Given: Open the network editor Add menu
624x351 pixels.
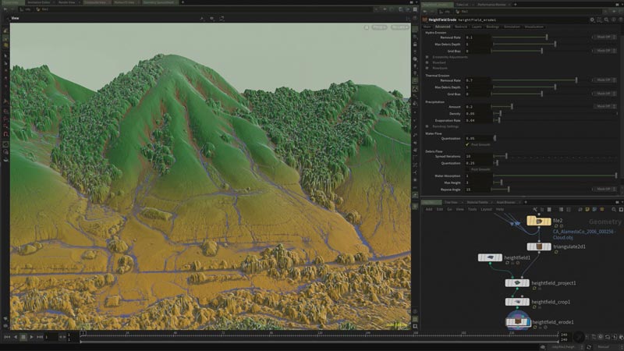Looking at the screenshot, I should 429,209.
